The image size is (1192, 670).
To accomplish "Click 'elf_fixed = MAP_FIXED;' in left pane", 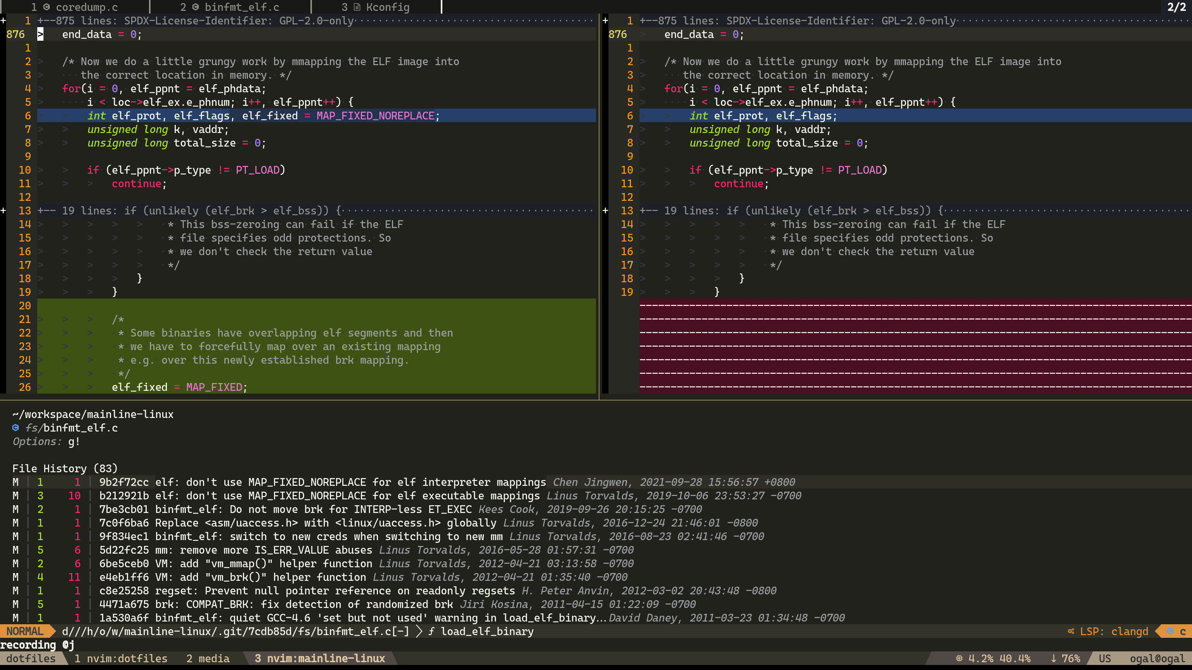I will click(x=180, y=387).
